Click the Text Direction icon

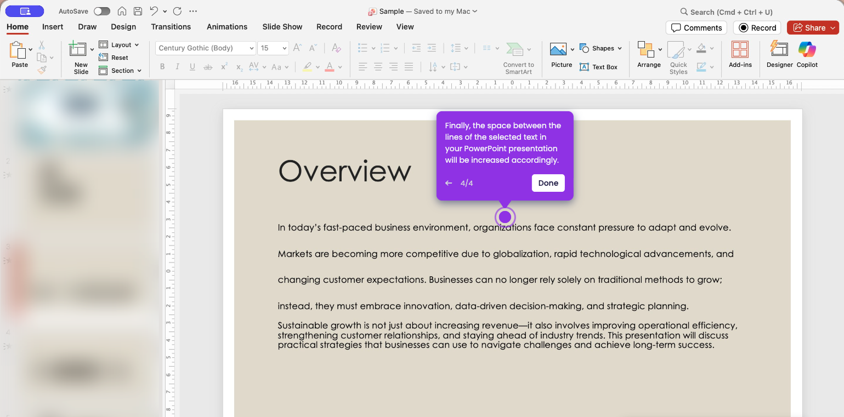coord(433,67)
